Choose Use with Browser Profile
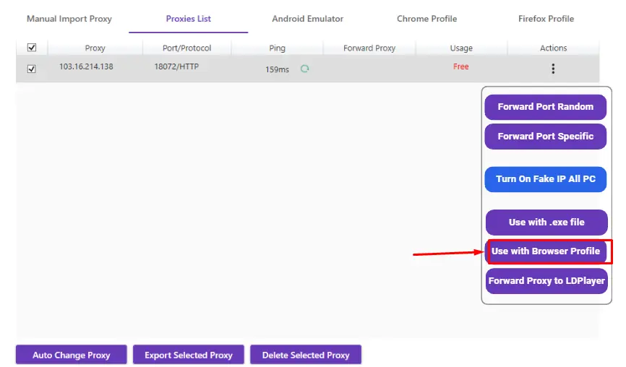 tap(546, 251)
